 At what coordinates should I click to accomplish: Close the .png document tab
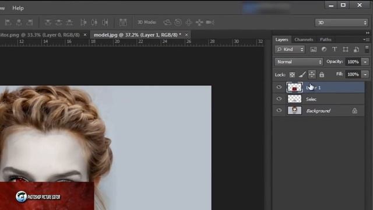[x=85, y=35]
